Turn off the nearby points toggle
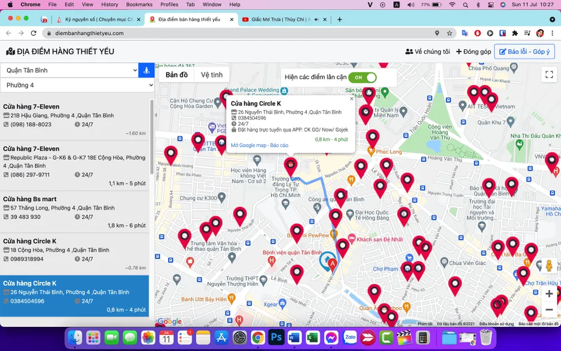The height and width of the screenshot is (351, 561). (x=362, y=77)
